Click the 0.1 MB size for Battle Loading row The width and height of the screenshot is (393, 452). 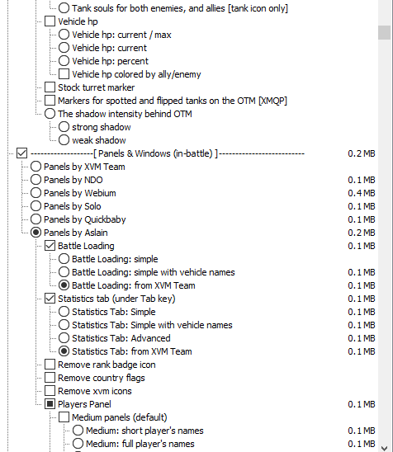pos(362,246)
